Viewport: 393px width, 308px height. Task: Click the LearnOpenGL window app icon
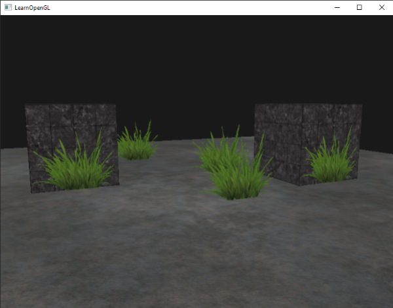point(8,7)
